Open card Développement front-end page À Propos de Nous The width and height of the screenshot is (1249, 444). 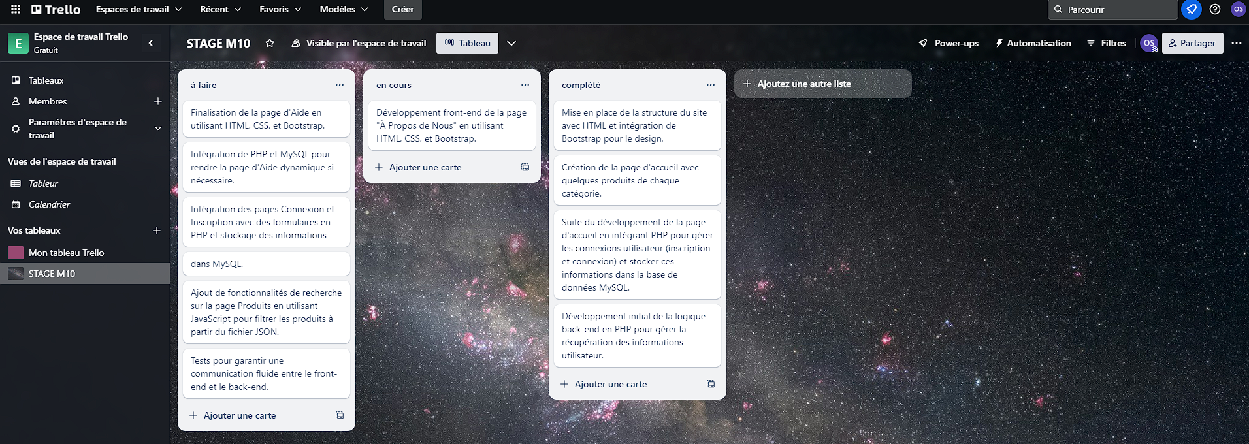point(452,125)
